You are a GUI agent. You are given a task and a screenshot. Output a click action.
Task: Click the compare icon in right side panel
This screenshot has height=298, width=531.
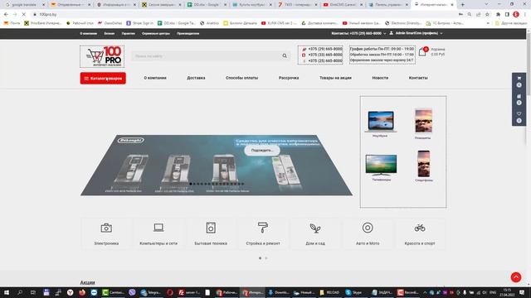[x=519, y=96]
